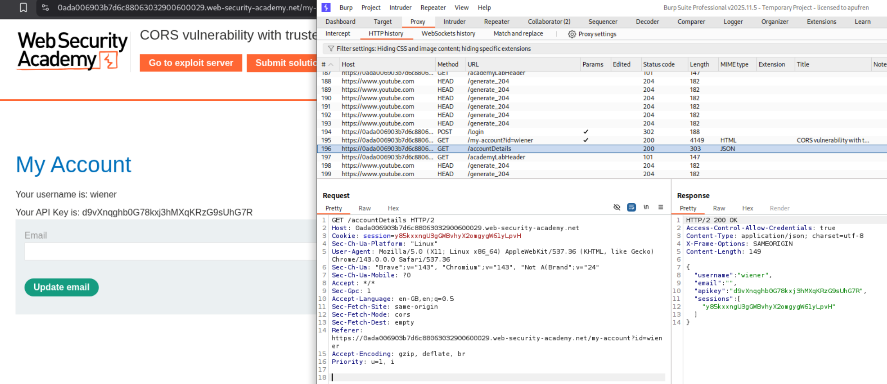Toggle the crossed-eye hide icon in Request
Image resolution: width=887 pixels, height=384 pixels.
617,207
